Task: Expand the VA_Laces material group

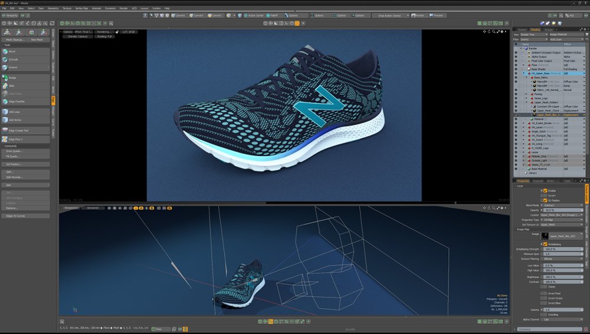Action: tap(524, 127)
